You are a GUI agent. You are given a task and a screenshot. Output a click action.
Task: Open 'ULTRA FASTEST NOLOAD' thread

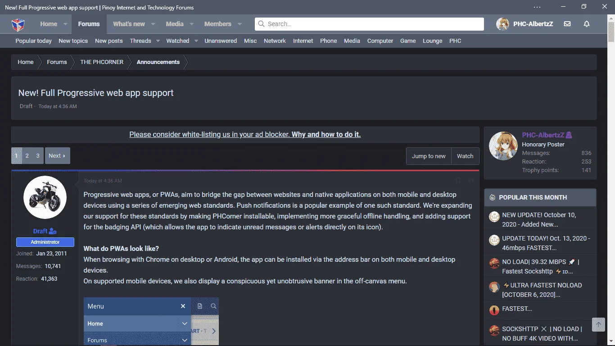pyautogui.click(x=542, y=290)
